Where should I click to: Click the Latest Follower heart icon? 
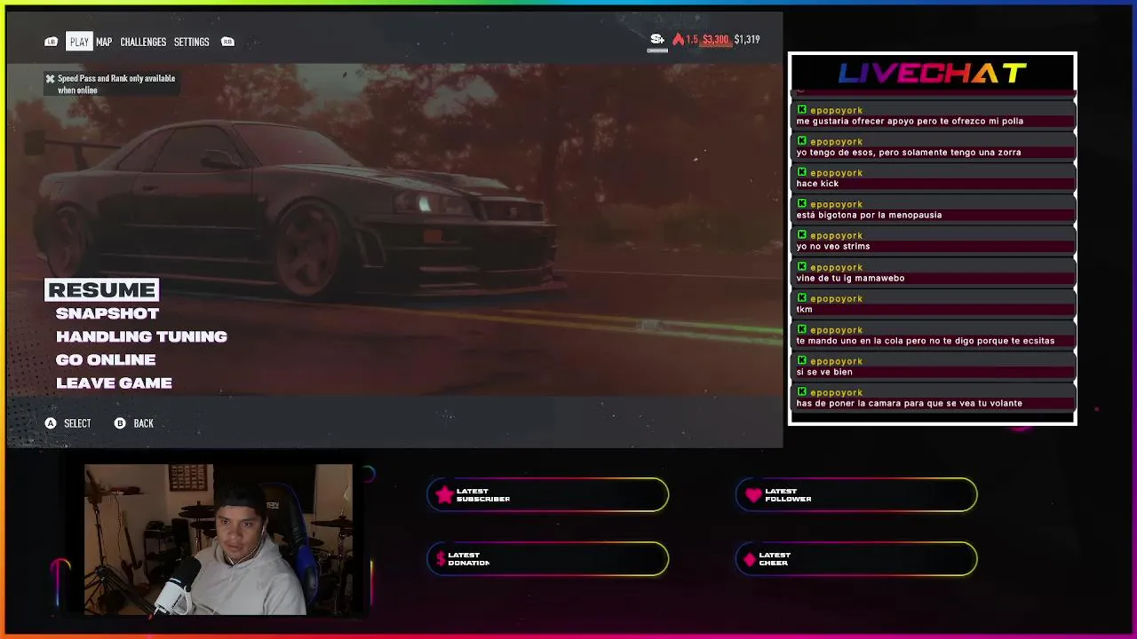pos(753,495)
